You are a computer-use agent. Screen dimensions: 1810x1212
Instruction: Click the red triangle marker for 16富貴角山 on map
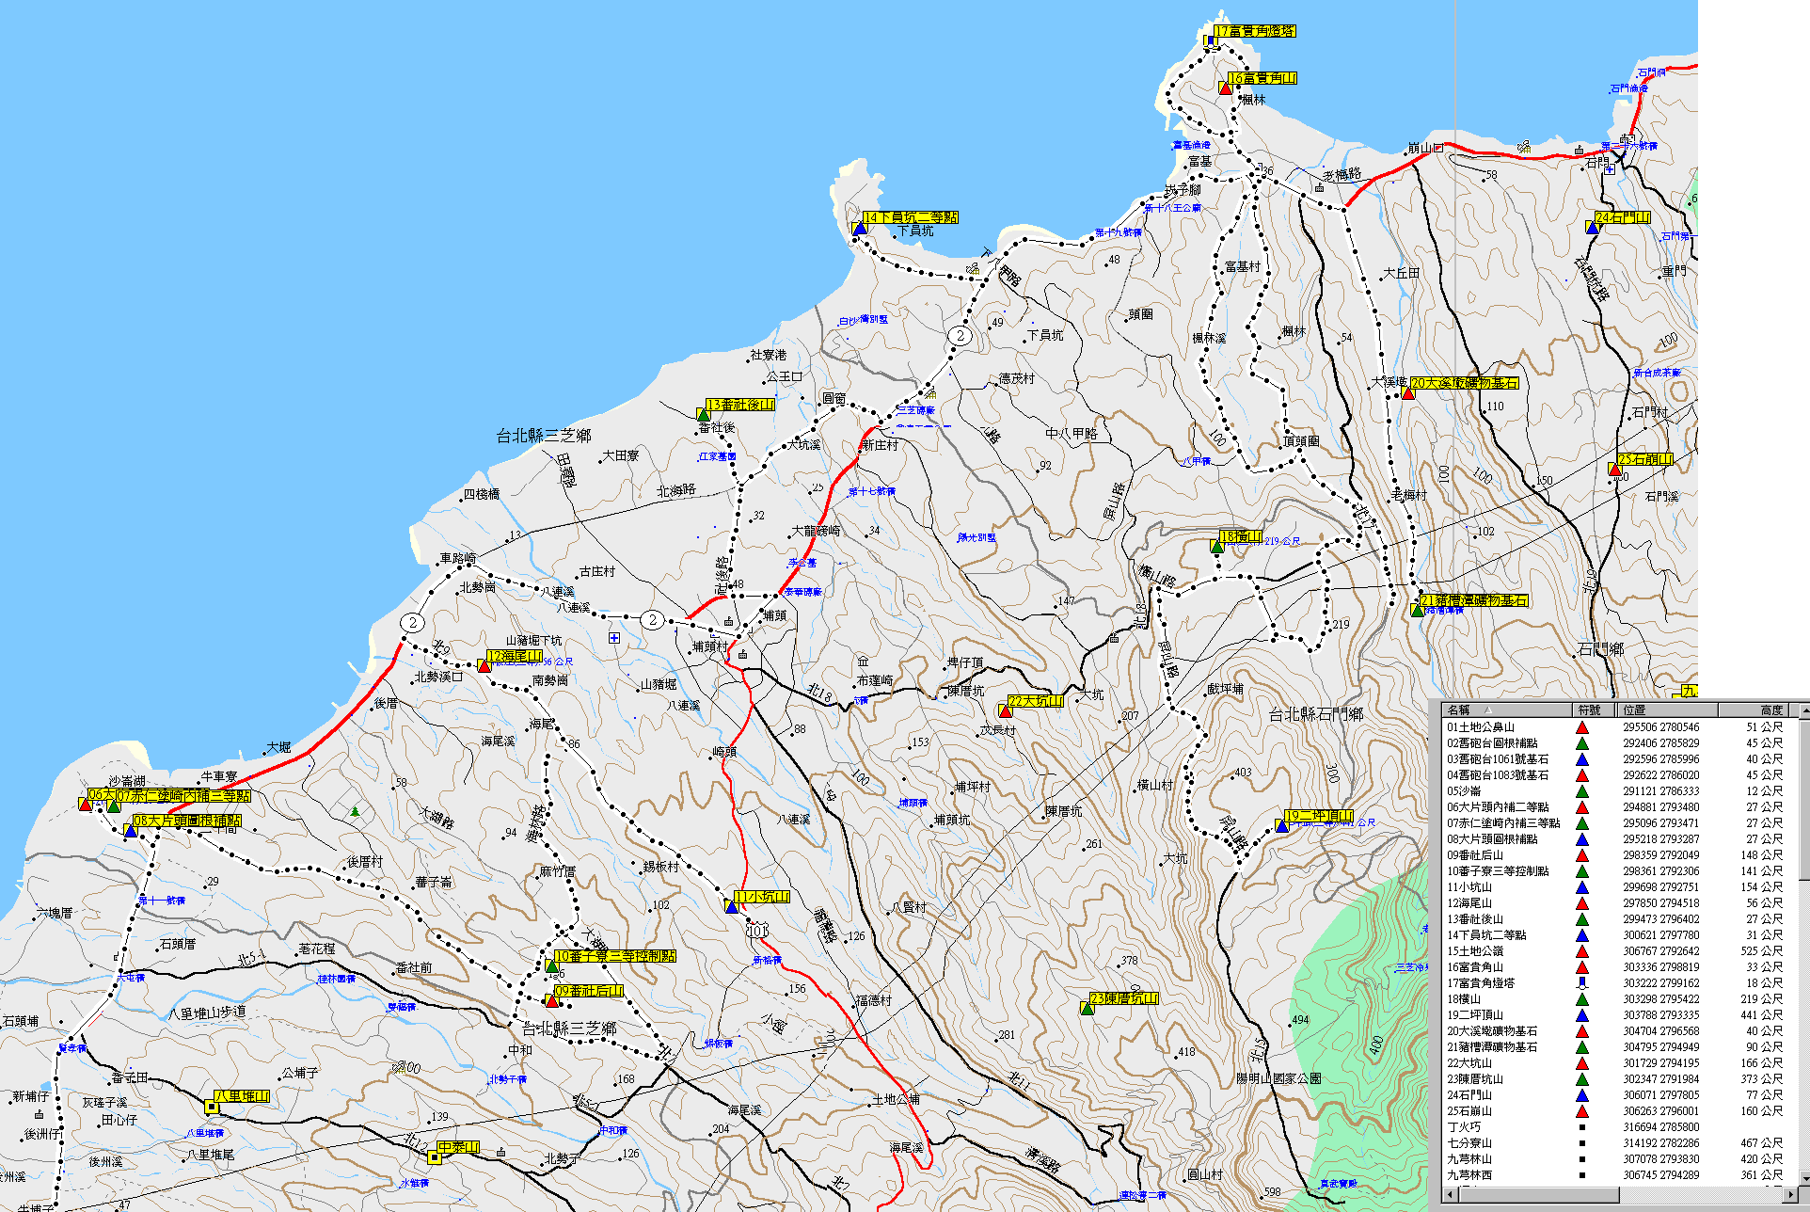click(1225, 88)
